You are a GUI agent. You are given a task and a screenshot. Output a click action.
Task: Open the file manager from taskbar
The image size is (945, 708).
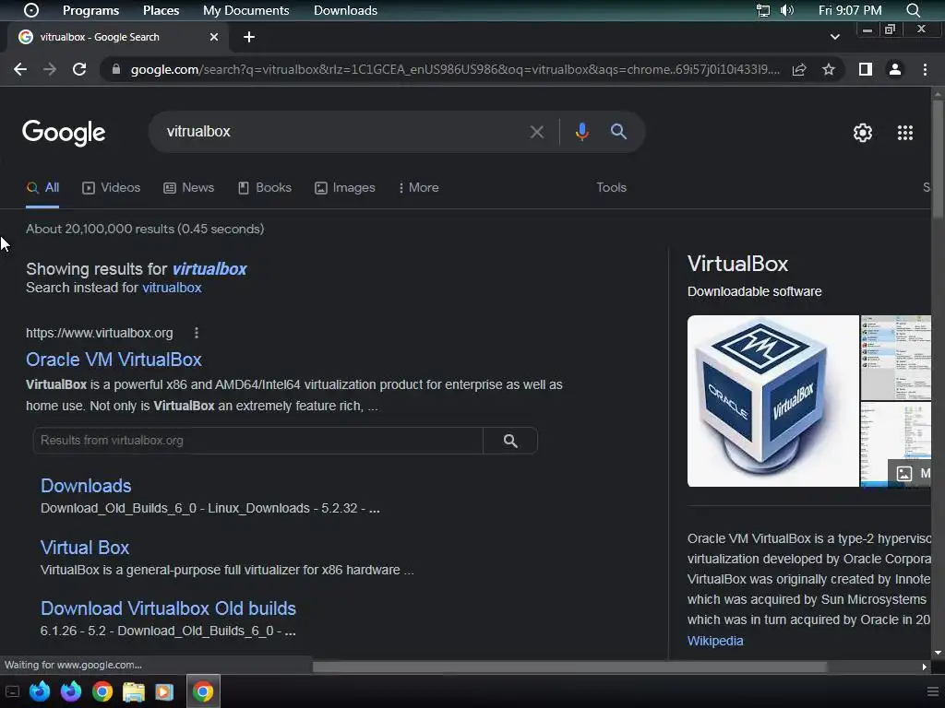(134, 691)
